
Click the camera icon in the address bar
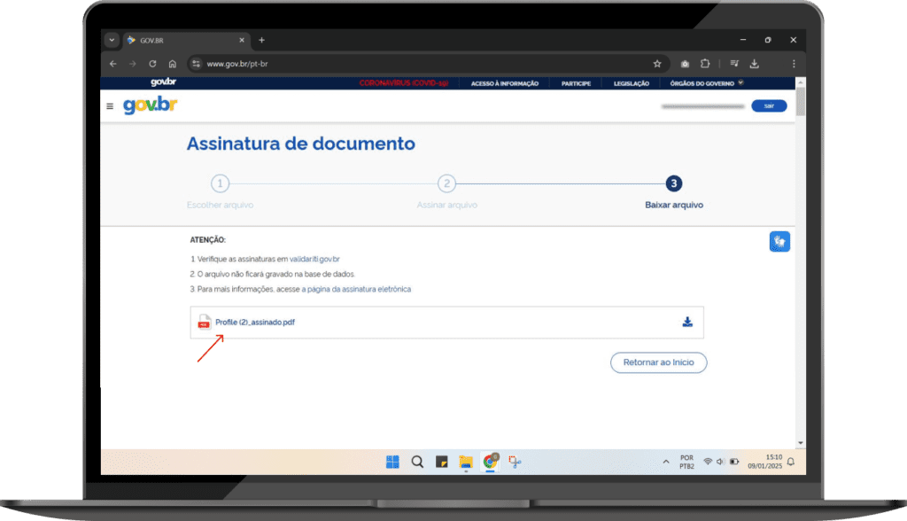[x=684, y=64]
